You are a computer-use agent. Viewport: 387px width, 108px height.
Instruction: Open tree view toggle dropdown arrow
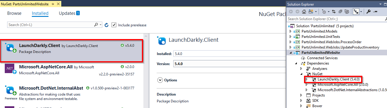[x=361, y=12]
